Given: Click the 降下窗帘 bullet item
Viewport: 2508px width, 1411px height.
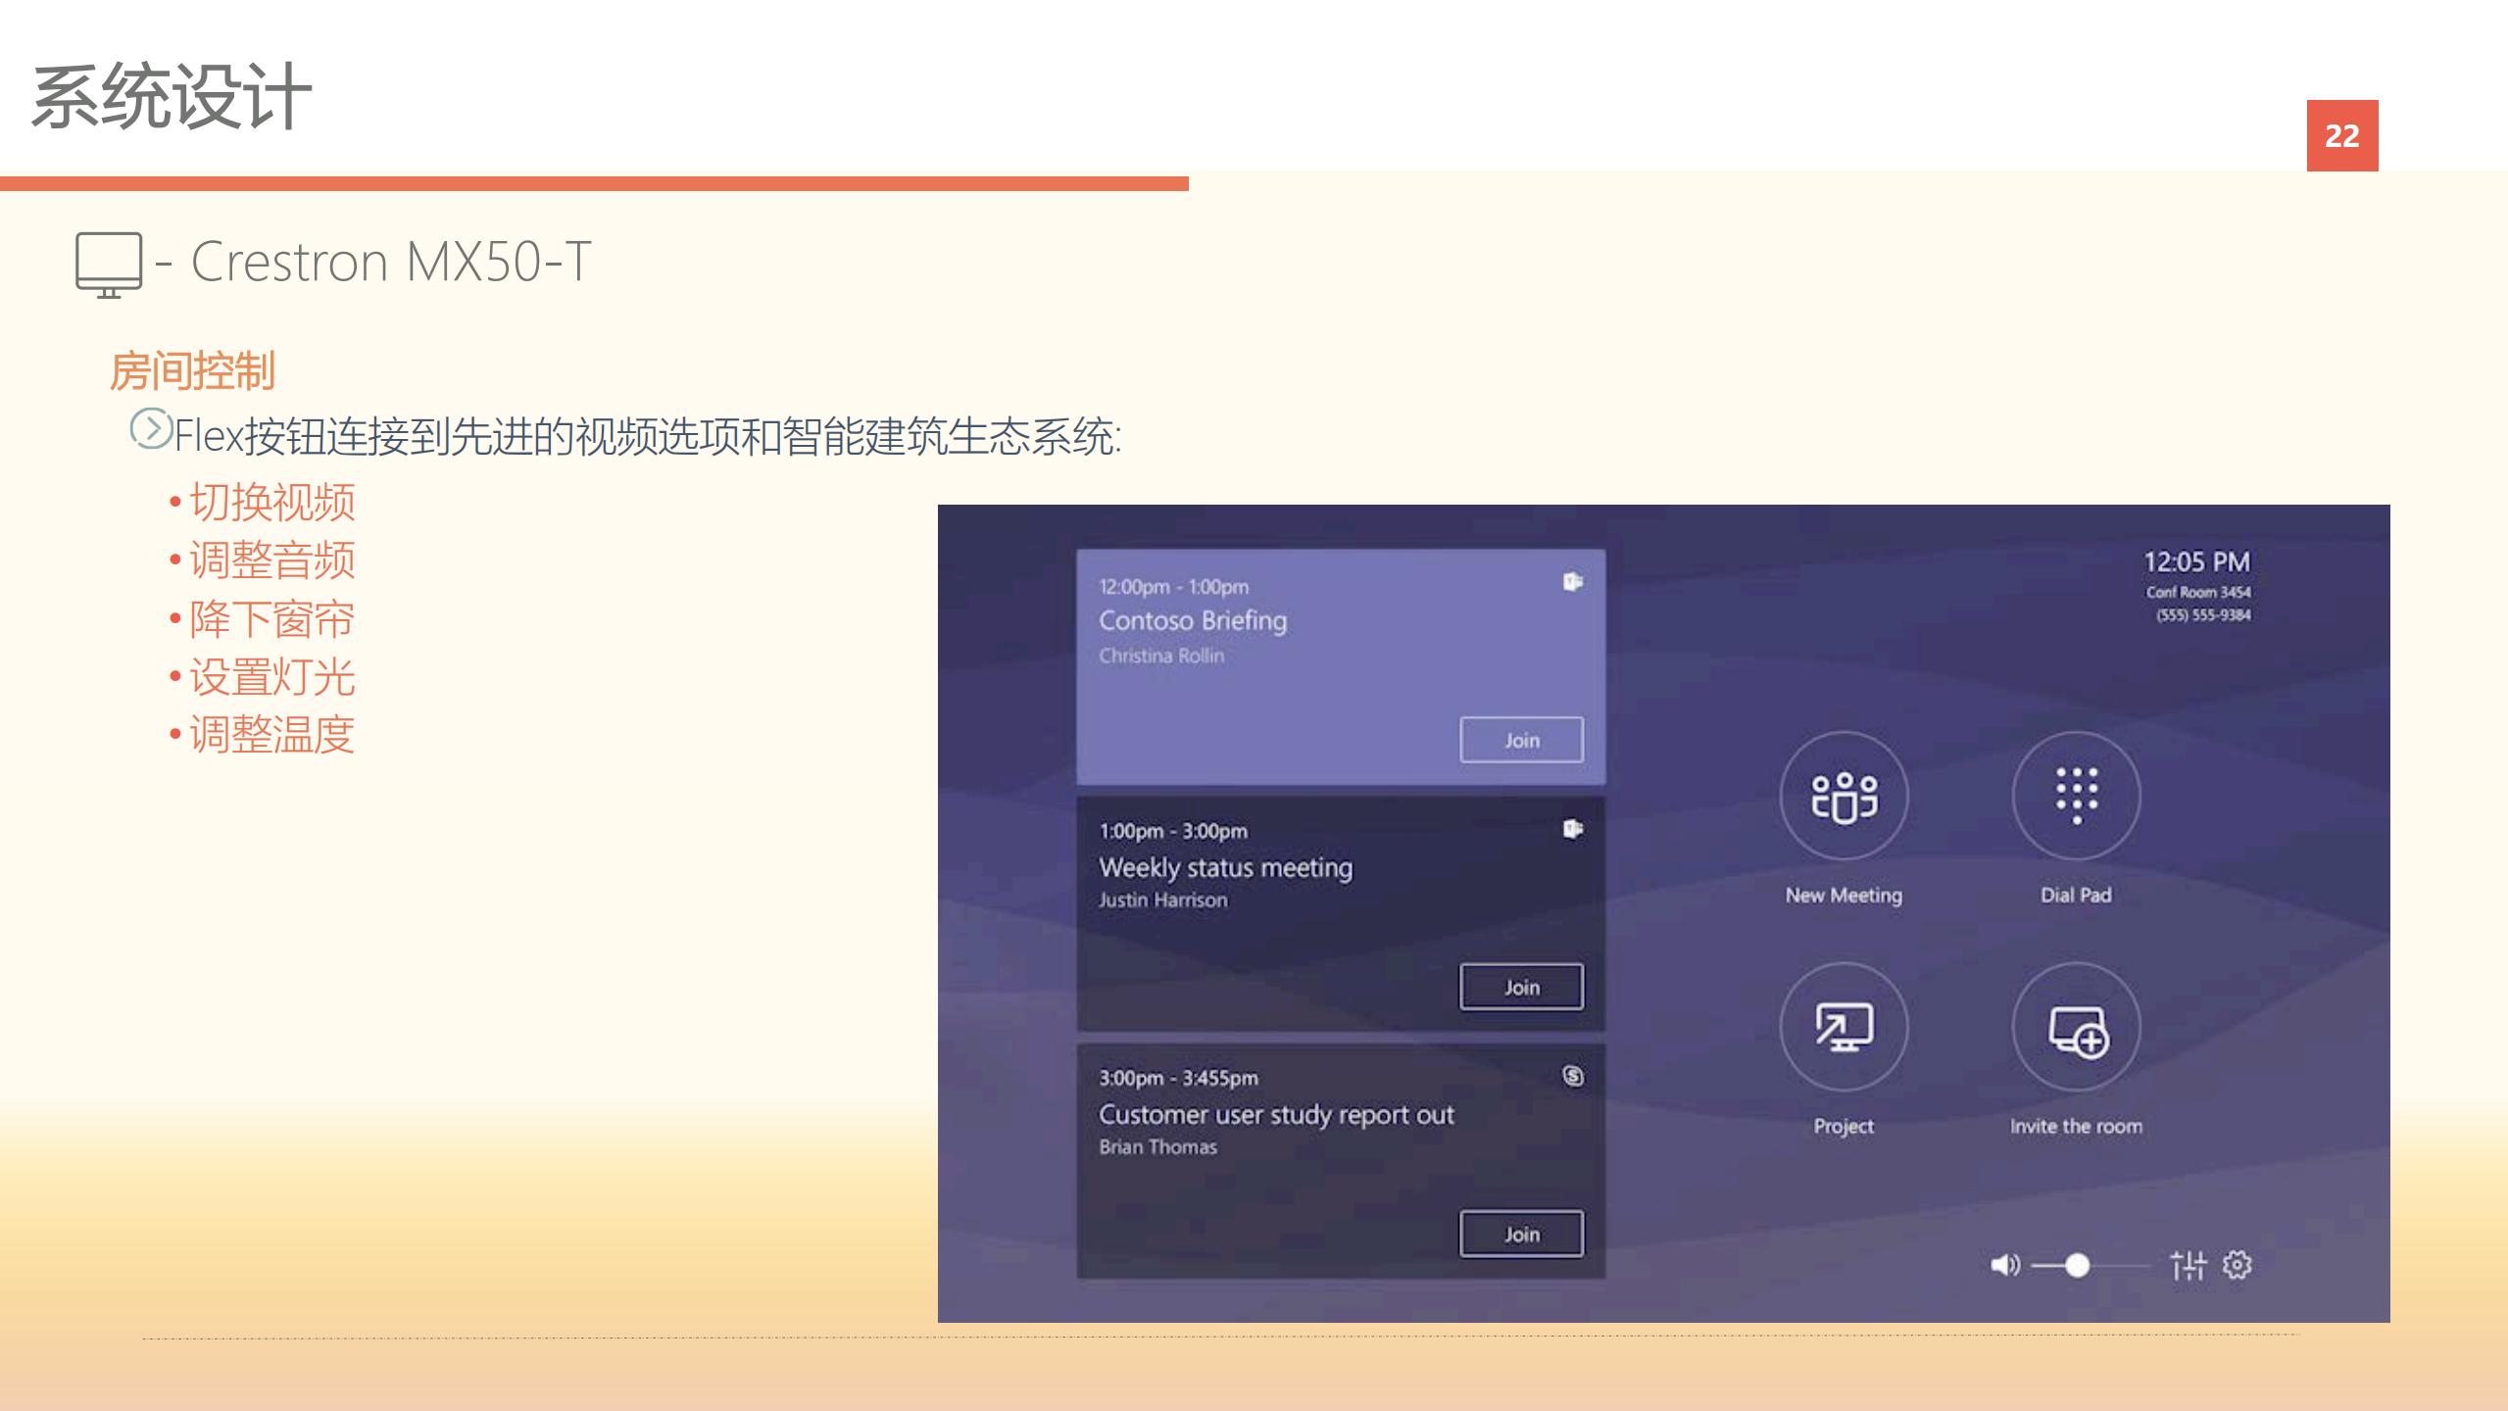Looking at the screenshot, I should pos(272,619).
